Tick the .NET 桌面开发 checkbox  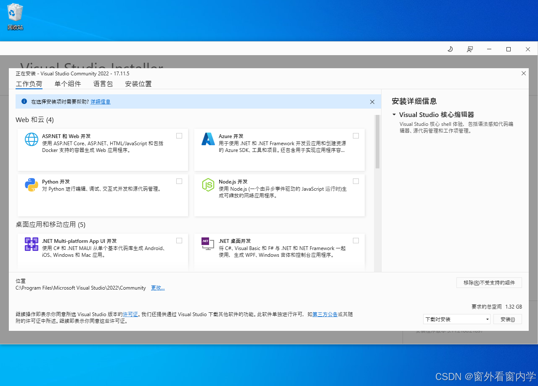[x=356, y=240]
